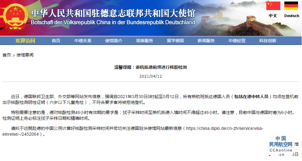
Task: Open the 留学德国 menu item
Action: [x=175, y=41]
